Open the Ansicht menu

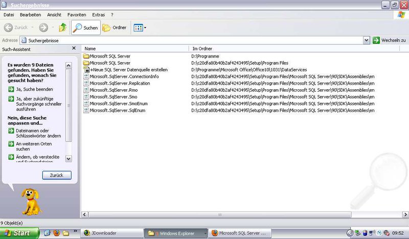coord(54,15)
